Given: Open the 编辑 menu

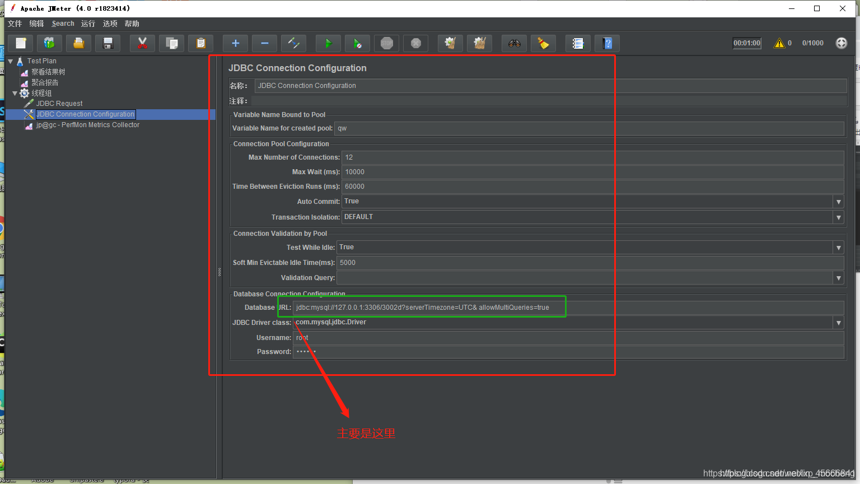Looking at the screenshot, I should (x=36, y=24).
